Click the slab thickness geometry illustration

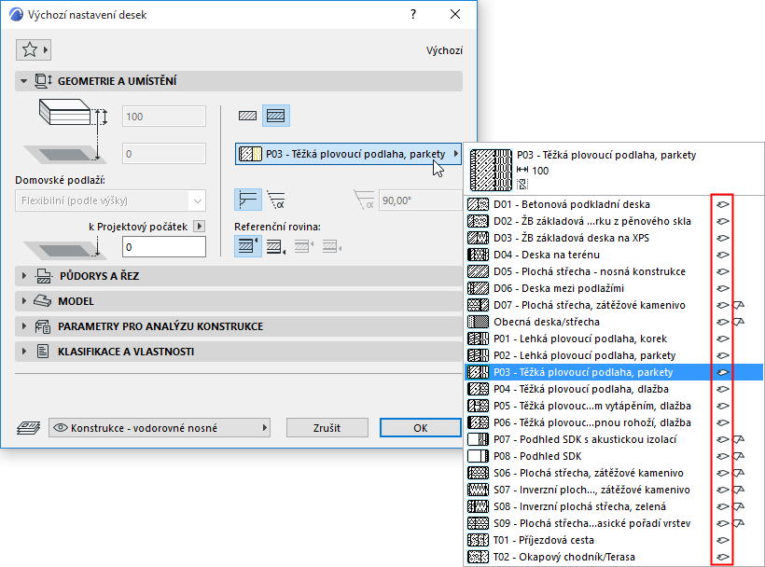pos(73,114)
